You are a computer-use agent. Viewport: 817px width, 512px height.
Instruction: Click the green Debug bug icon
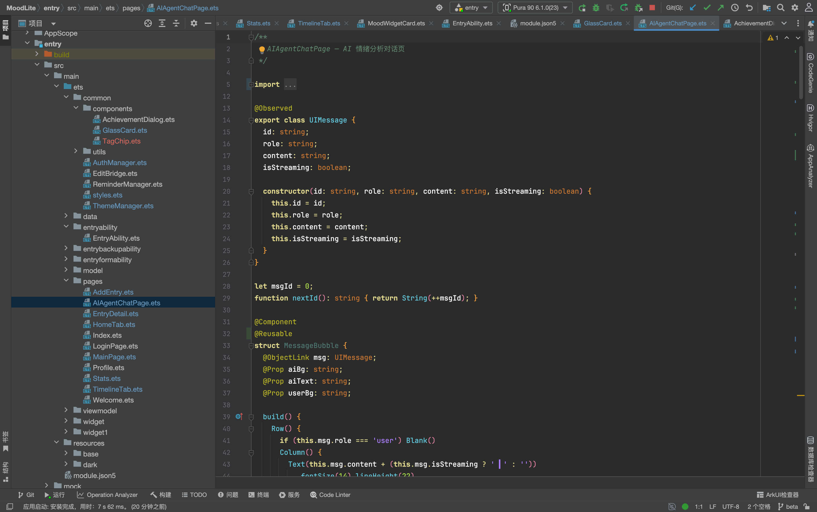596,8
